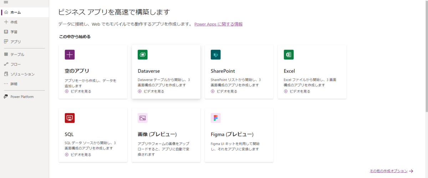428x178 pixels.
Task: Open the Power Apps に関する情報 link
Action: pos(218,24)
